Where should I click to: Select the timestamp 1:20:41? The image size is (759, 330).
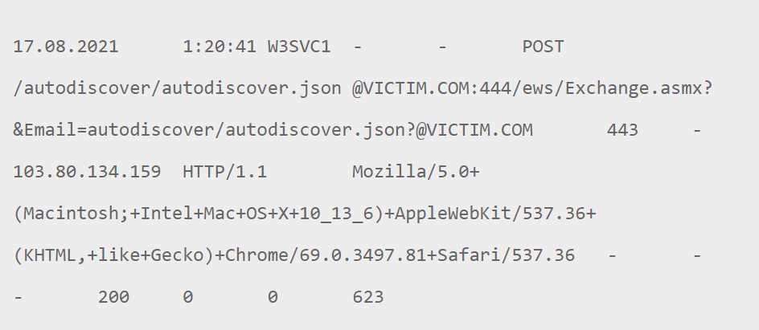point(219,47)
